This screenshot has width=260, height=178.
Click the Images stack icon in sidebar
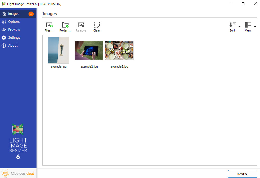[4, 14]
